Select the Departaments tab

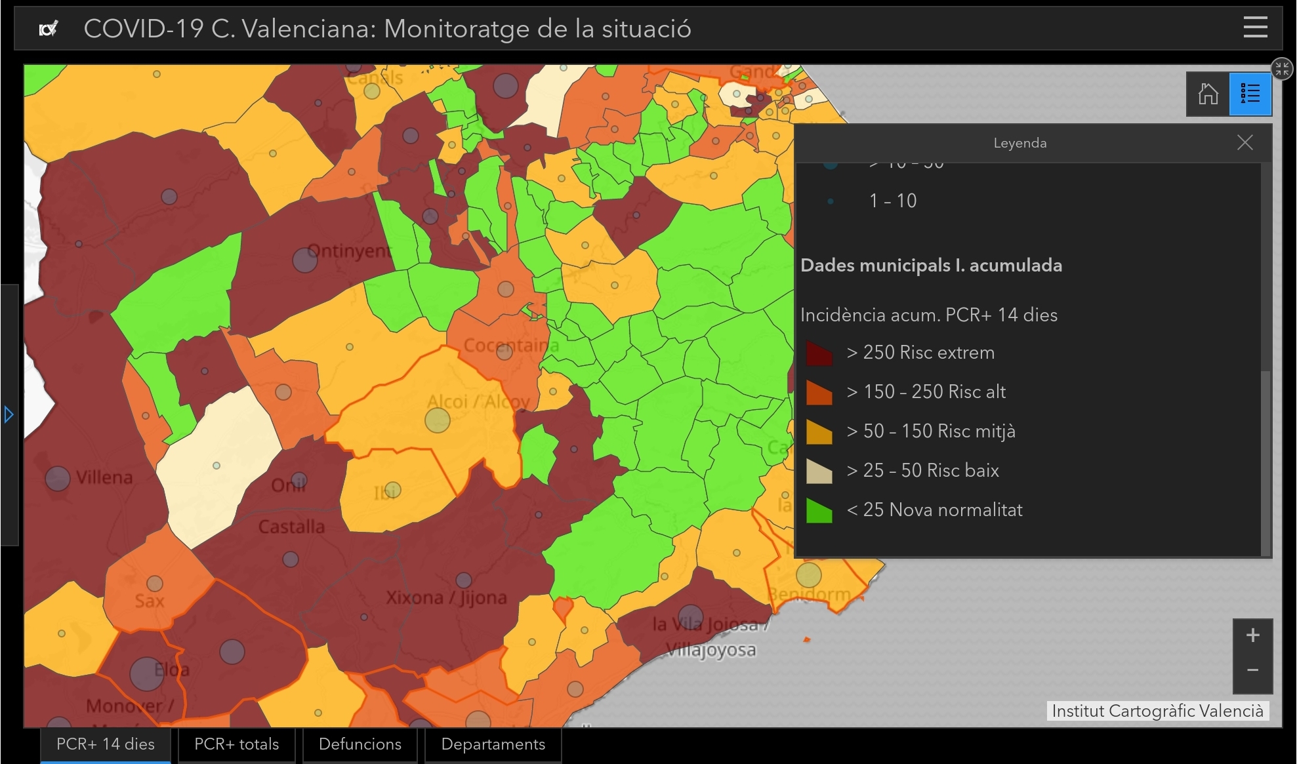pyautogui.click(x=493, y=744)
